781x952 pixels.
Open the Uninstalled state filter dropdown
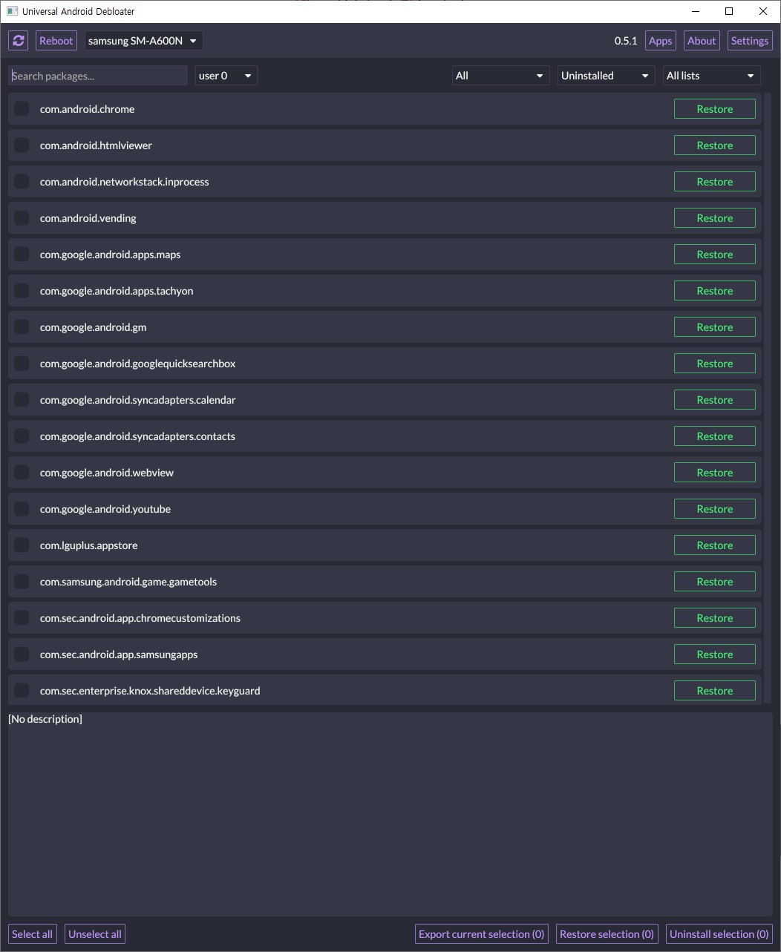point(606,76)
